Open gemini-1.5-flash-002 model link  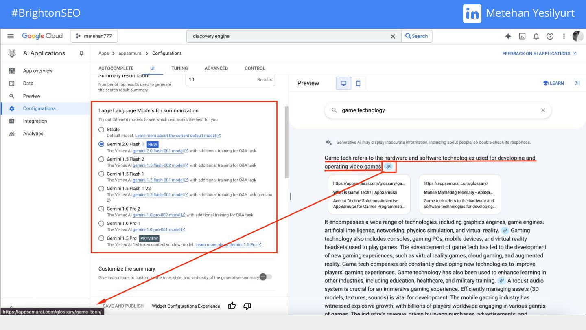(160, 165)
